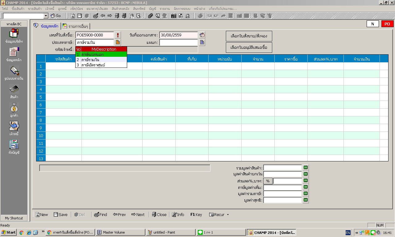395x237 pixels.
Task: Click calculator icon beside มูลค่ารวมภาษี
Action: (306, 193)
